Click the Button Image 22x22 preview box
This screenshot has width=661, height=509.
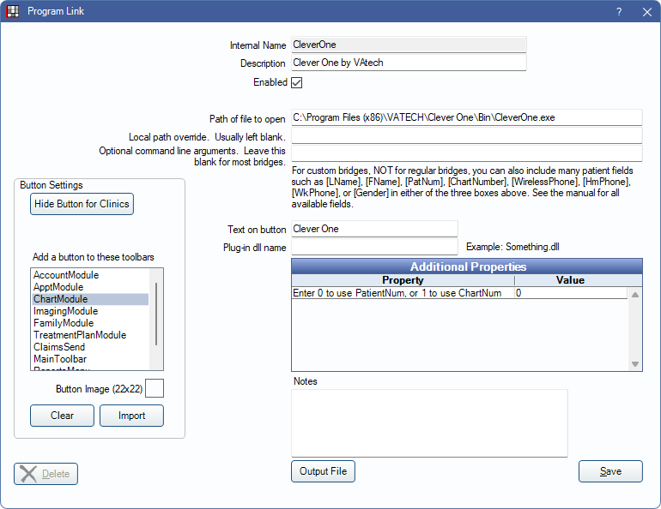[x=155, y=389]
